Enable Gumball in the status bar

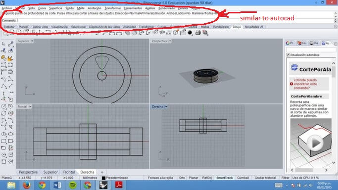243,178
